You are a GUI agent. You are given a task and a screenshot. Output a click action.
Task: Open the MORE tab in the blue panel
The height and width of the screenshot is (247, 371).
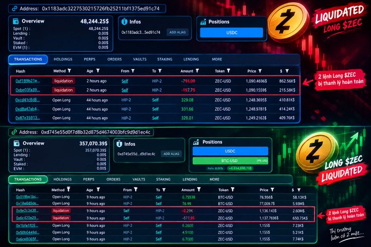(217, 59)
